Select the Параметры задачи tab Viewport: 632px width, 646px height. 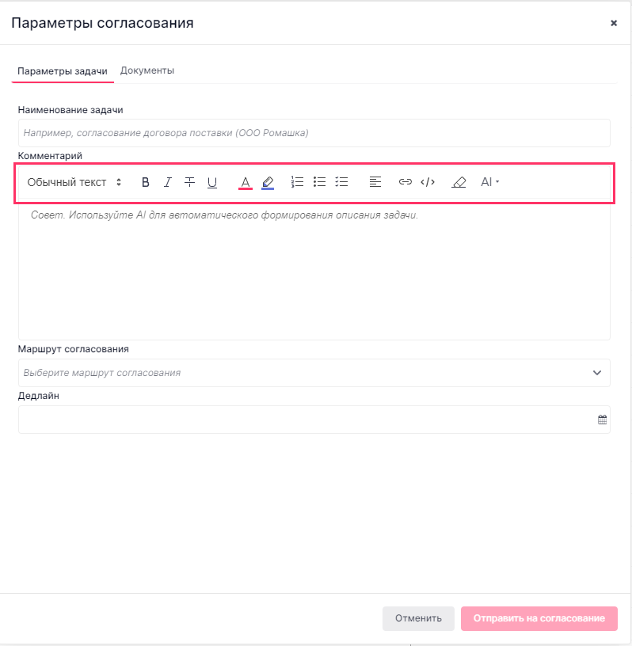coord(63,71)
